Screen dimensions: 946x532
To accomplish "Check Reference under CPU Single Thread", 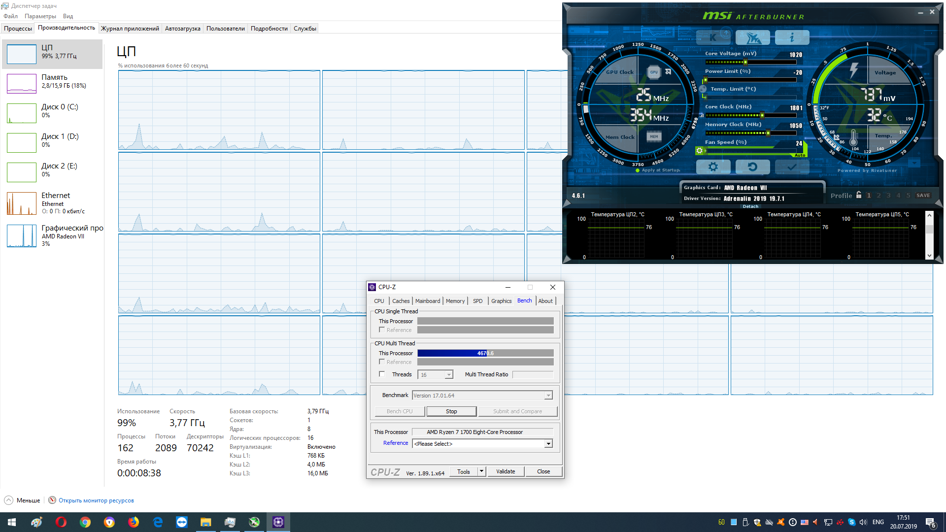I will coord(382,330).
